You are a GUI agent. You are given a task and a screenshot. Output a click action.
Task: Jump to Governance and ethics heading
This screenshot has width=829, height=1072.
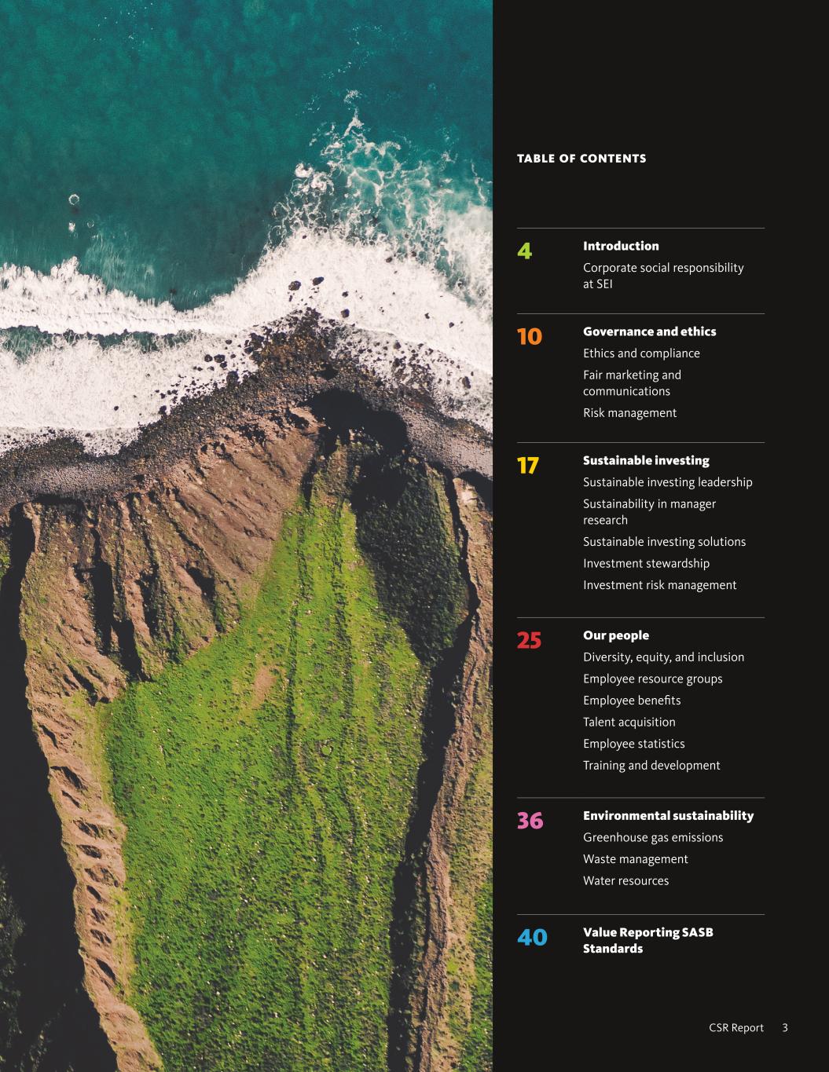coord(649,331)
